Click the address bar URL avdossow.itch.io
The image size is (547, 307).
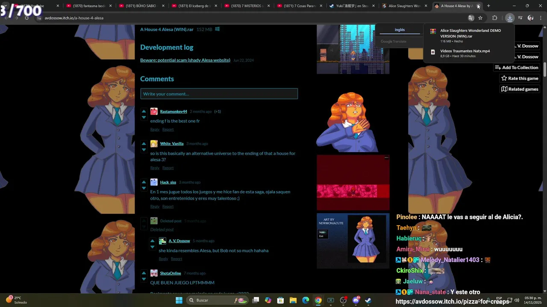(x=74, y=18)
